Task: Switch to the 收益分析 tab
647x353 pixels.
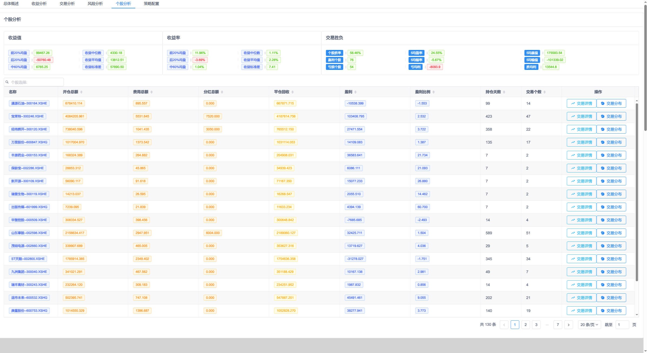Action: coord(39,4)
